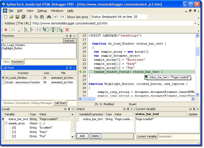204x148 pixels.
Task: Open the Edit menu
Action: coord(20,11)
